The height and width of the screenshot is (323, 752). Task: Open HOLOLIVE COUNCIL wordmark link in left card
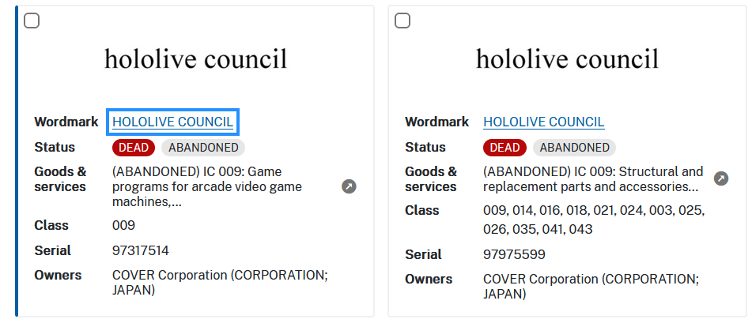173,122
